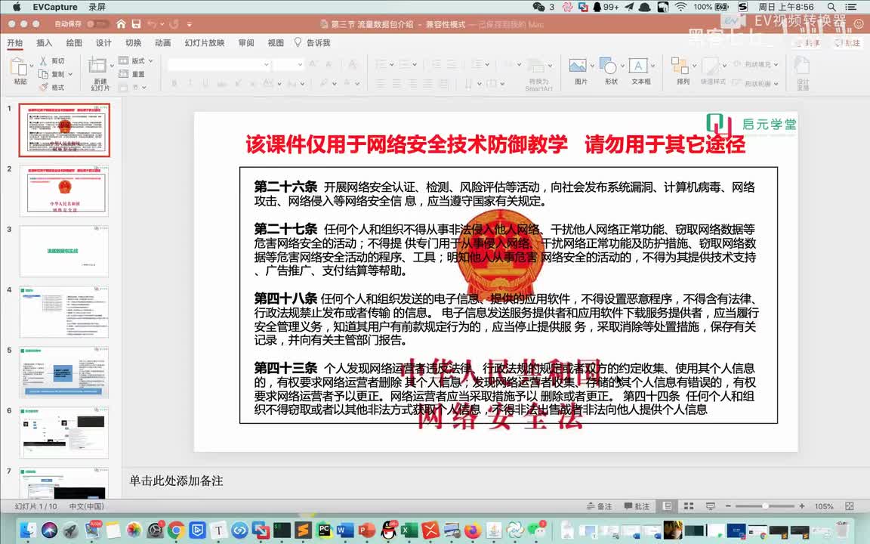The image size is (870, 544).
Task: Toggle the Notes (备注) pane in the status bar
Action: click(599, 505)
